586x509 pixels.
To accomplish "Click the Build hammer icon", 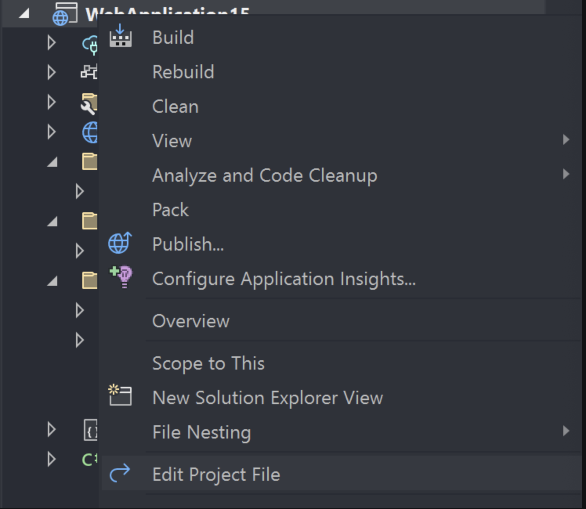I will (x=120, y=37).
